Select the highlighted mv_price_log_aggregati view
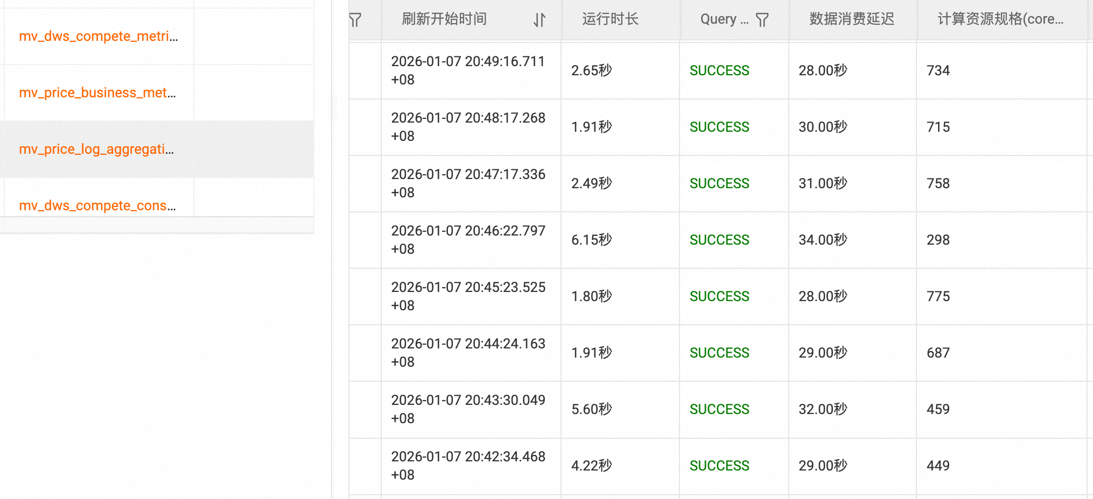This screenshot has width=1093, height=499. click(97, 149)
